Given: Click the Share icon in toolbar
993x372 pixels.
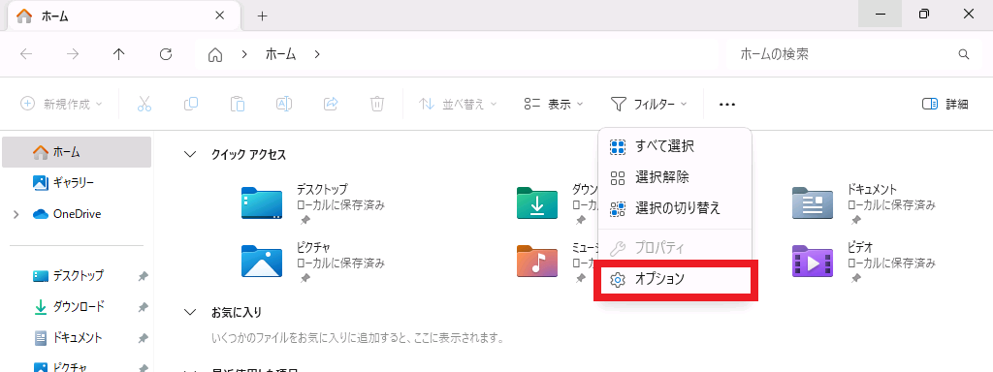Looking at the screenshot, I should (331, 104).
